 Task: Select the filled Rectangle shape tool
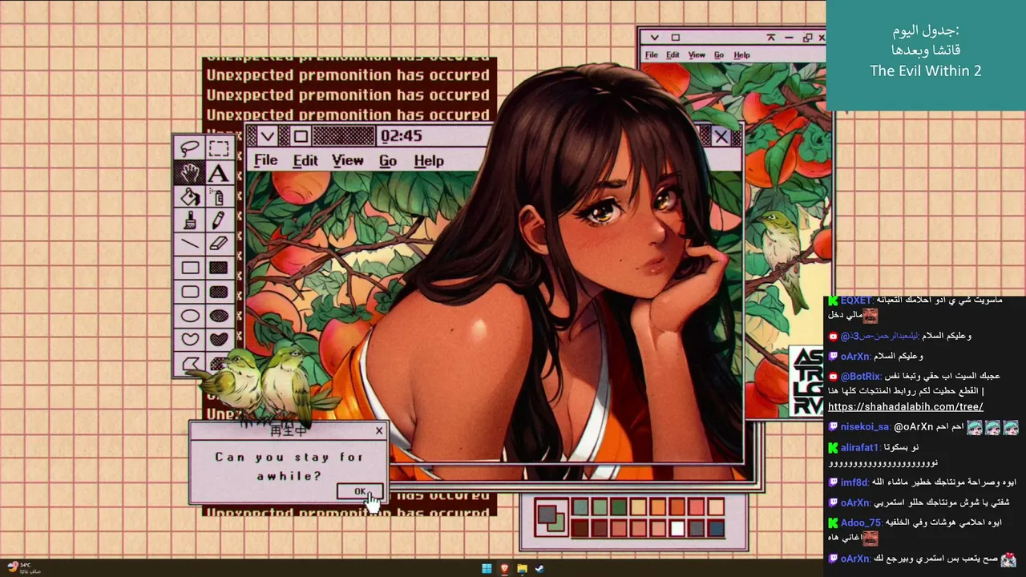click(x=218, y=268)
